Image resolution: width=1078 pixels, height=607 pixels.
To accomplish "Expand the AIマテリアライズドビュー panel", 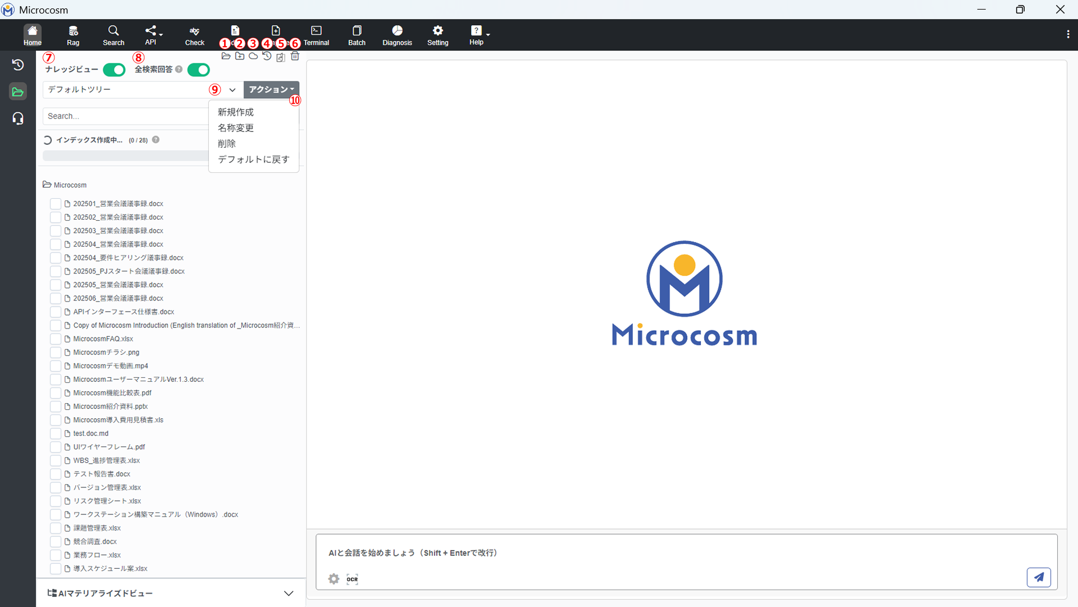I will (289, 594).
